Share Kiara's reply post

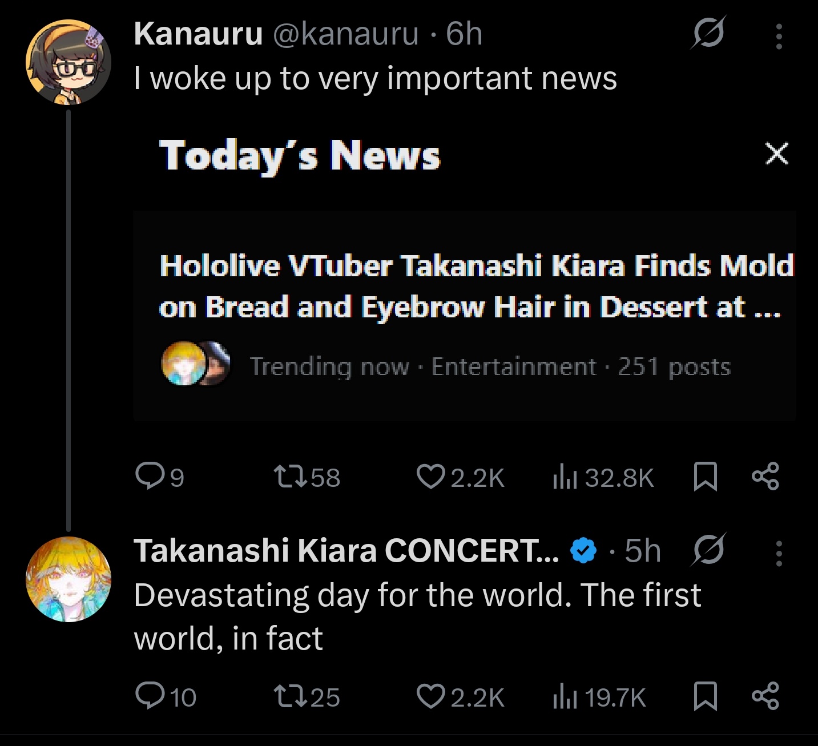(765, 696)
